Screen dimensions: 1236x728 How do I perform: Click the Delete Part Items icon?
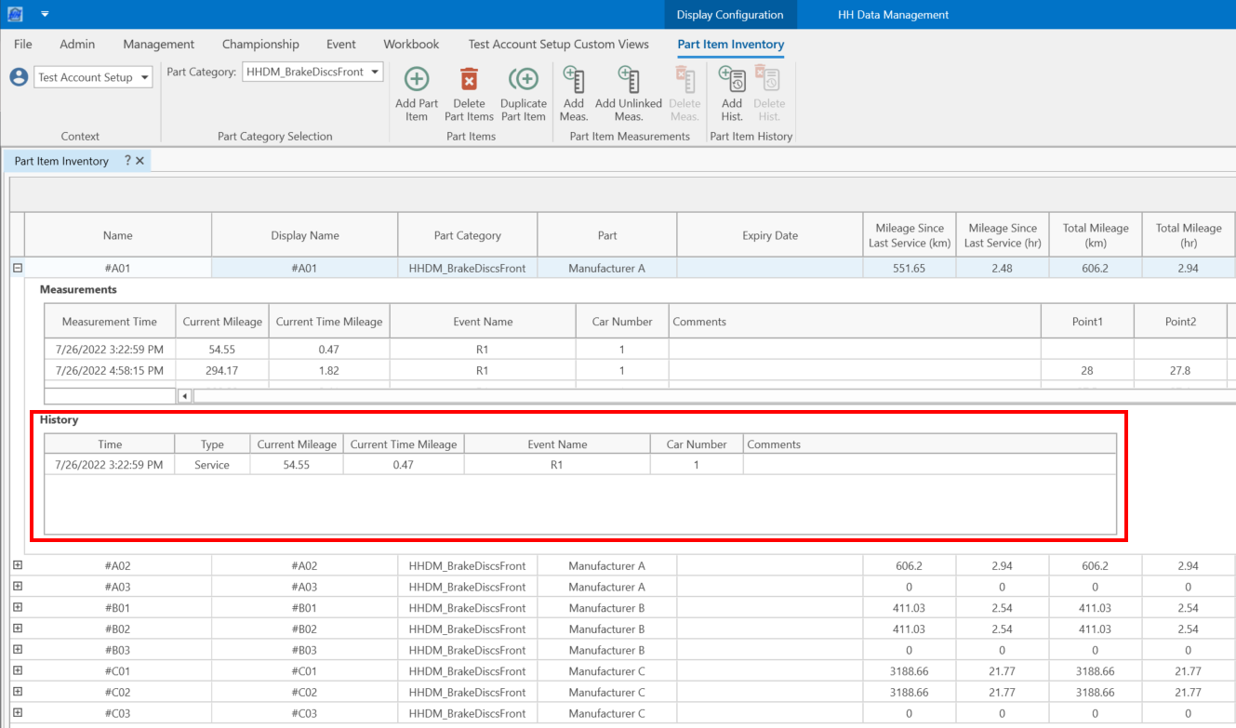[469, 80]
